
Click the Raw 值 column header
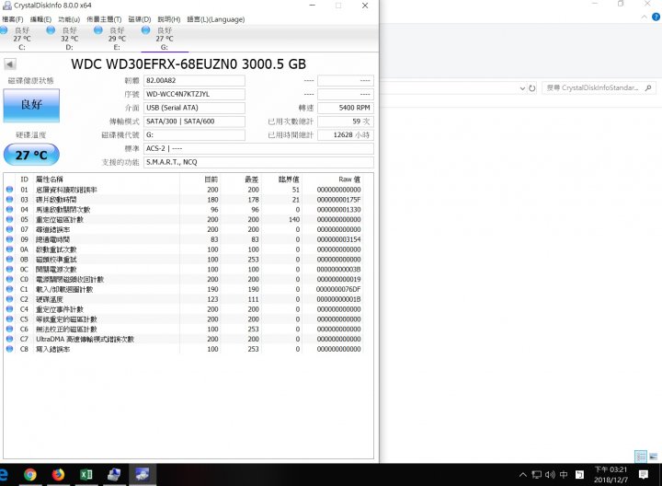tap(349, 179)
